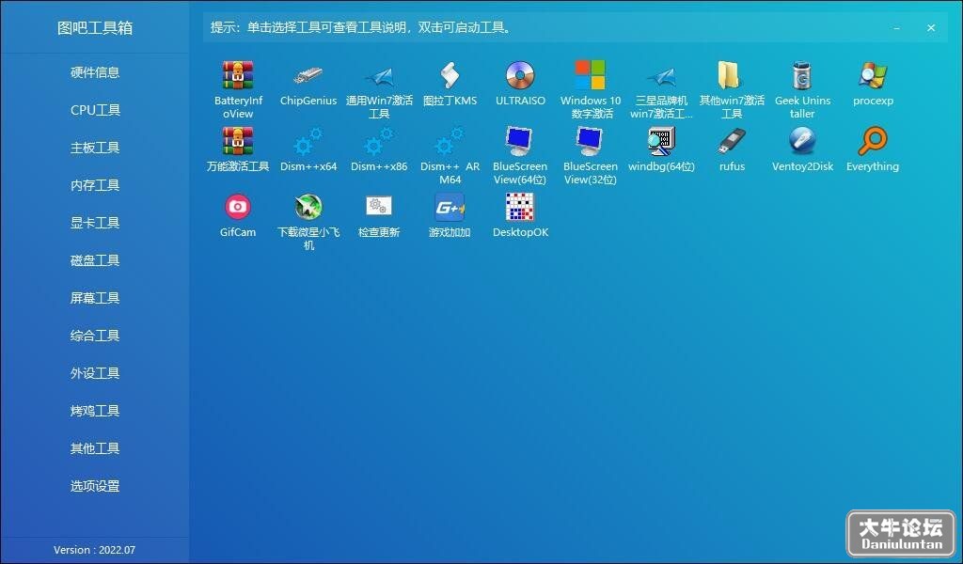Click the procexp icon
The image size is (963, 564).
point(873,75)
